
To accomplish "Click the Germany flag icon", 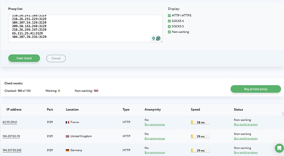I will point(68,150).
